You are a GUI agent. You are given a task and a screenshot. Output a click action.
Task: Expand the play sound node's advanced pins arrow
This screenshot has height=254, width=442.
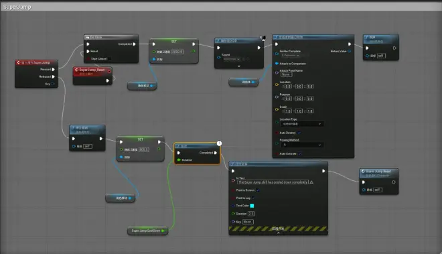239,66
